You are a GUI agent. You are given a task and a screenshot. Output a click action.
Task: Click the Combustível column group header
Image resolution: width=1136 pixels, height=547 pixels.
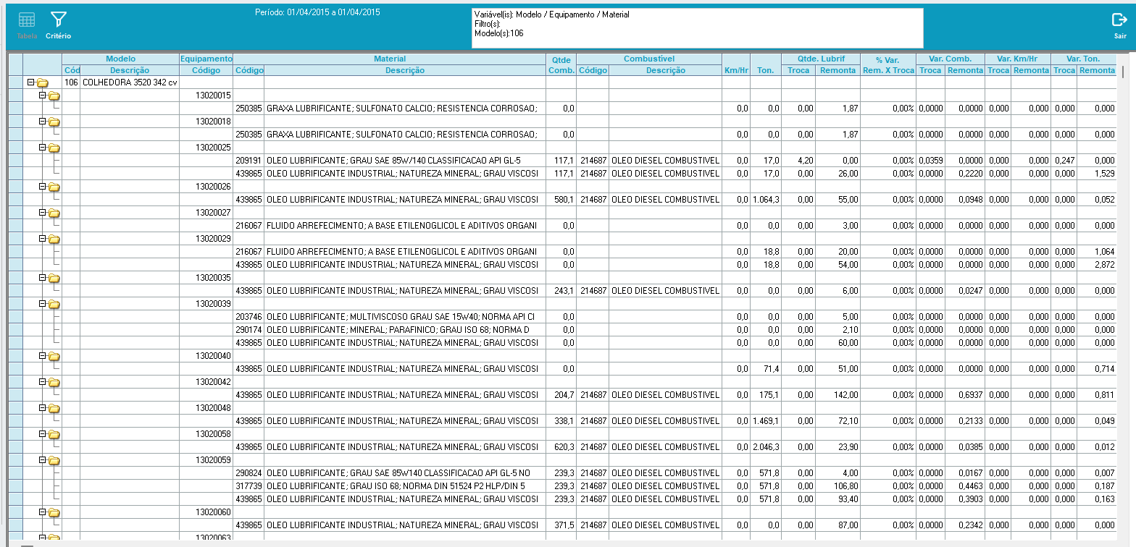pyautogui.click(x=649, y=59)
